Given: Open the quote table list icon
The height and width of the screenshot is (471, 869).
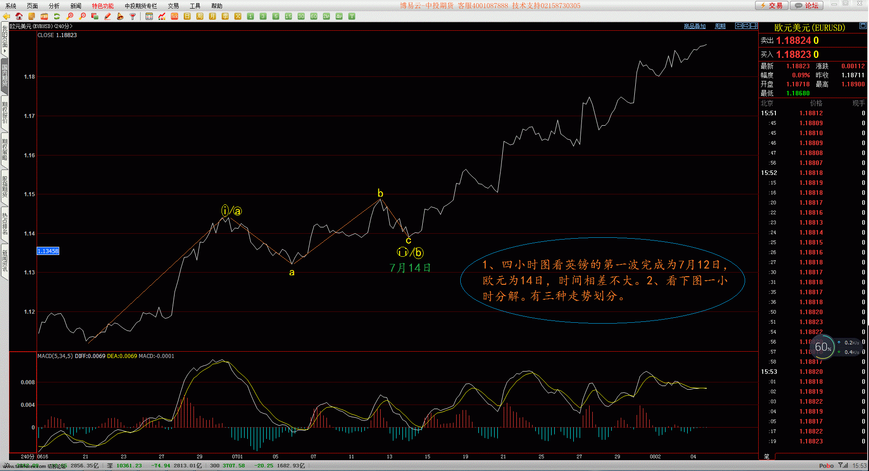Looking at the screenshot, I should [x=149, y=16].
